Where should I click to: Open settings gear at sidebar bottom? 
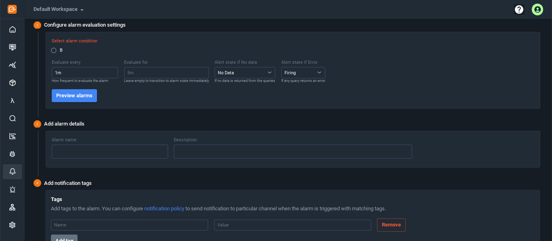[12, 225]
